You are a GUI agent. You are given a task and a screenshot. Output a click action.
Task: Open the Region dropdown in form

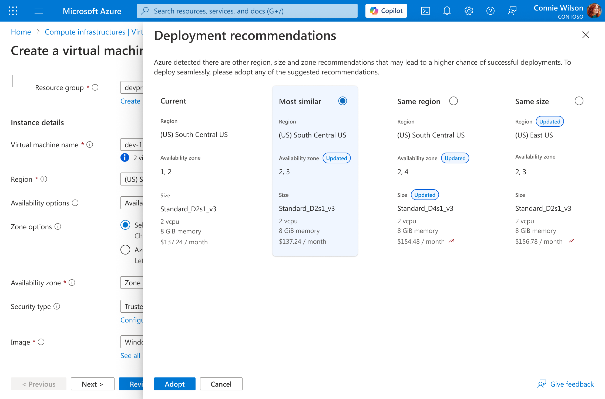[x=132, y=179]
